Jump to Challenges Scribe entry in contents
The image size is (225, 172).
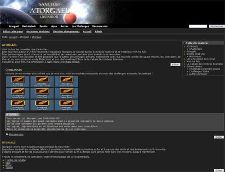point(199,71)
